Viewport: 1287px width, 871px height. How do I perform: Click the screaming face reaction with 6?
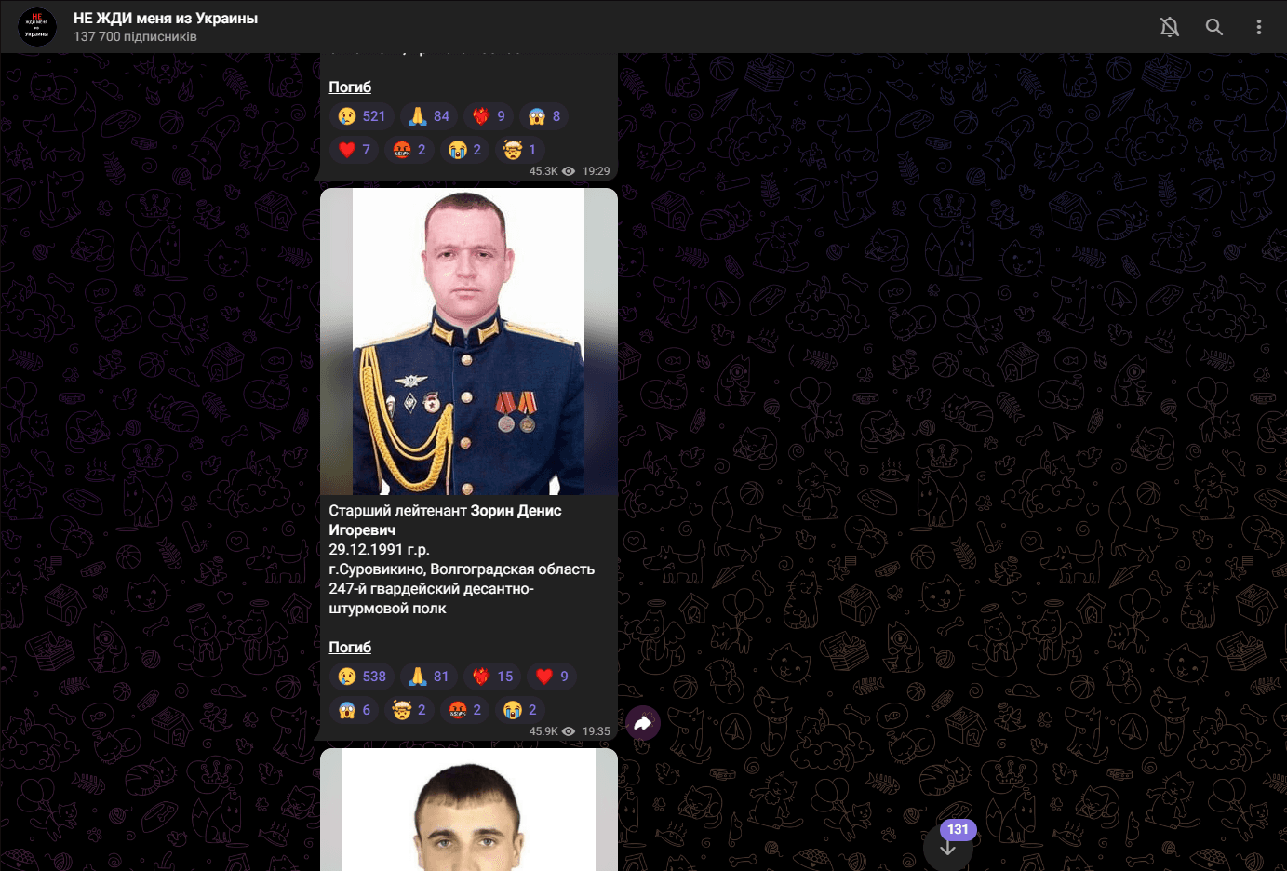(x=355, y=710)
